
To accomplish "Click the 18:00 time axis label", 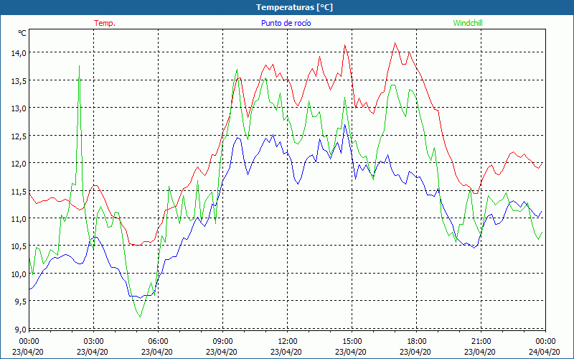I will click(417, 342).
